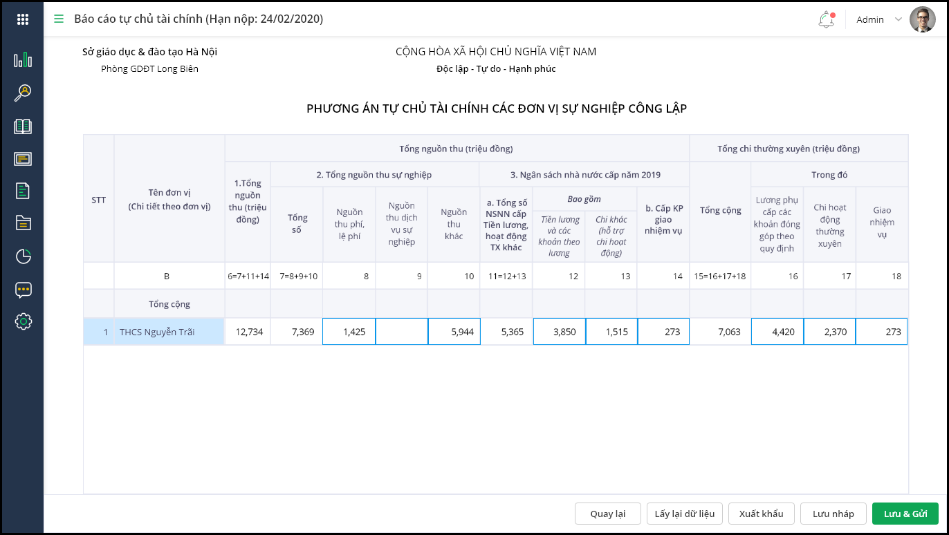Edit the Nguồn thu khác cell 5,944
Screen dimensions: 949x535
454,332
